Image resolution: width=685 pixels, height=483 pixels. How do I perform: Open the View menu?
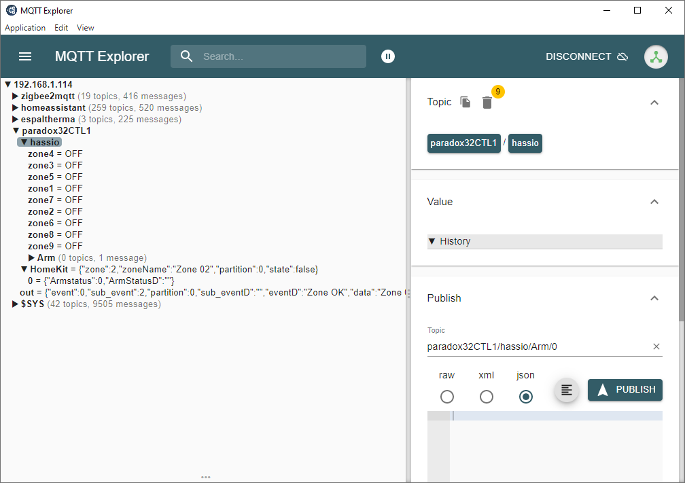pyautogui.click(x=85, y=28)
